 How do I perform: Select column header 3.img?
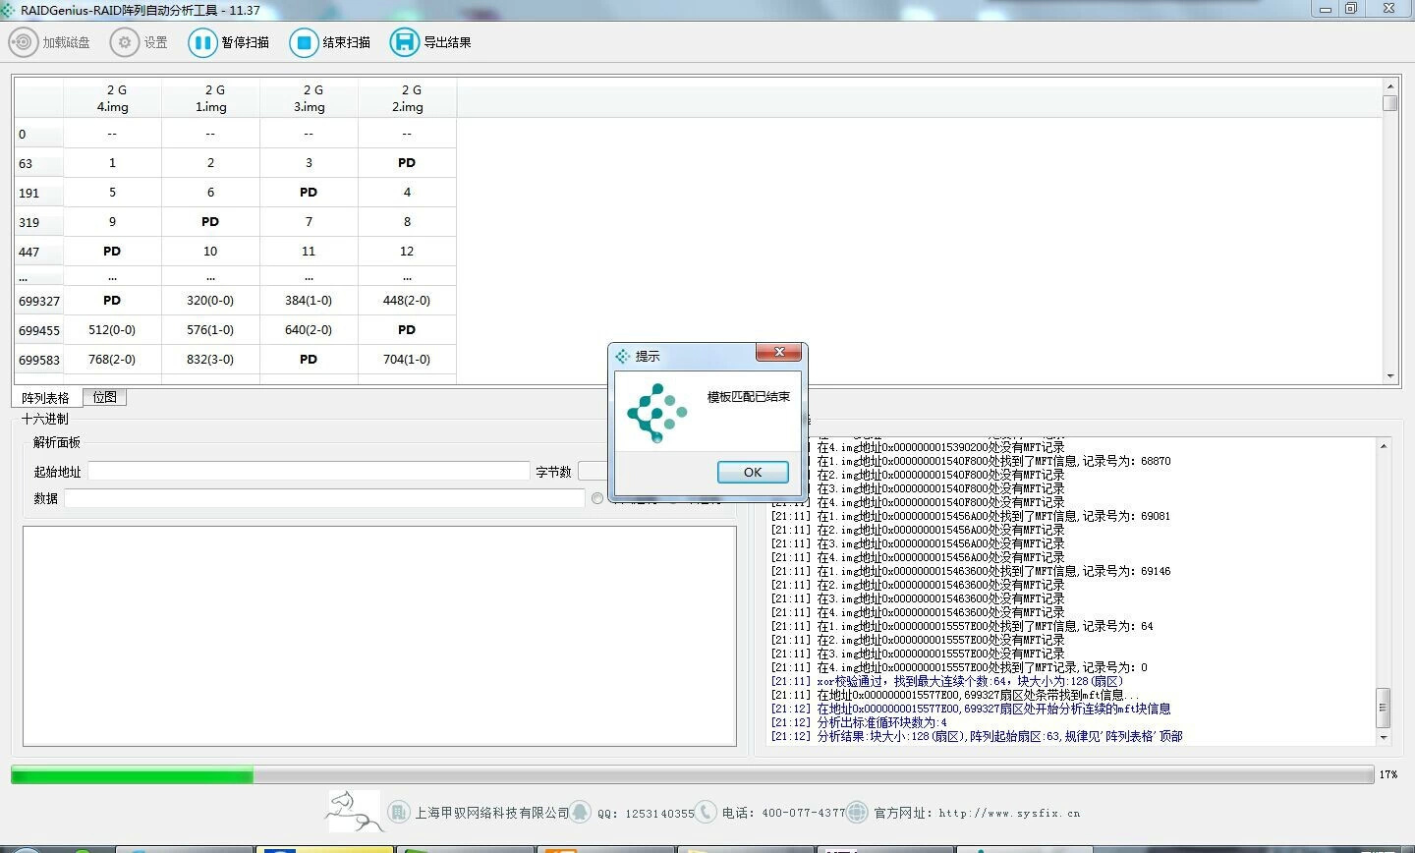(x=309, y=98)
